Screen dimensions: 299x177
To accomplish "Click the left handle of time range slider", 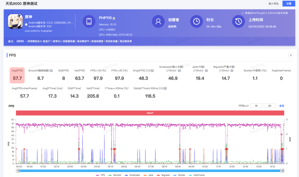I will point(18,171).
